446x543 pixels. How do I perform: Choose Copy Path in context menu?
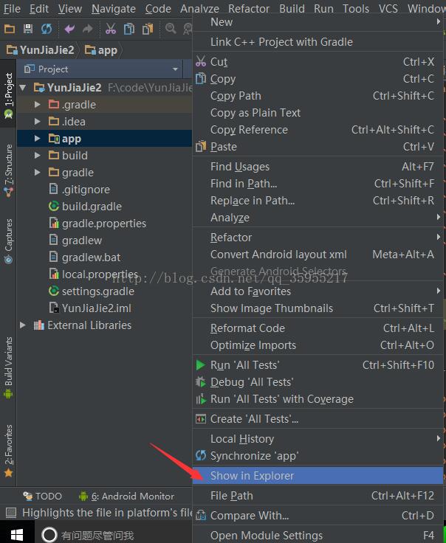pyautogui.click(x=318, y=96)
